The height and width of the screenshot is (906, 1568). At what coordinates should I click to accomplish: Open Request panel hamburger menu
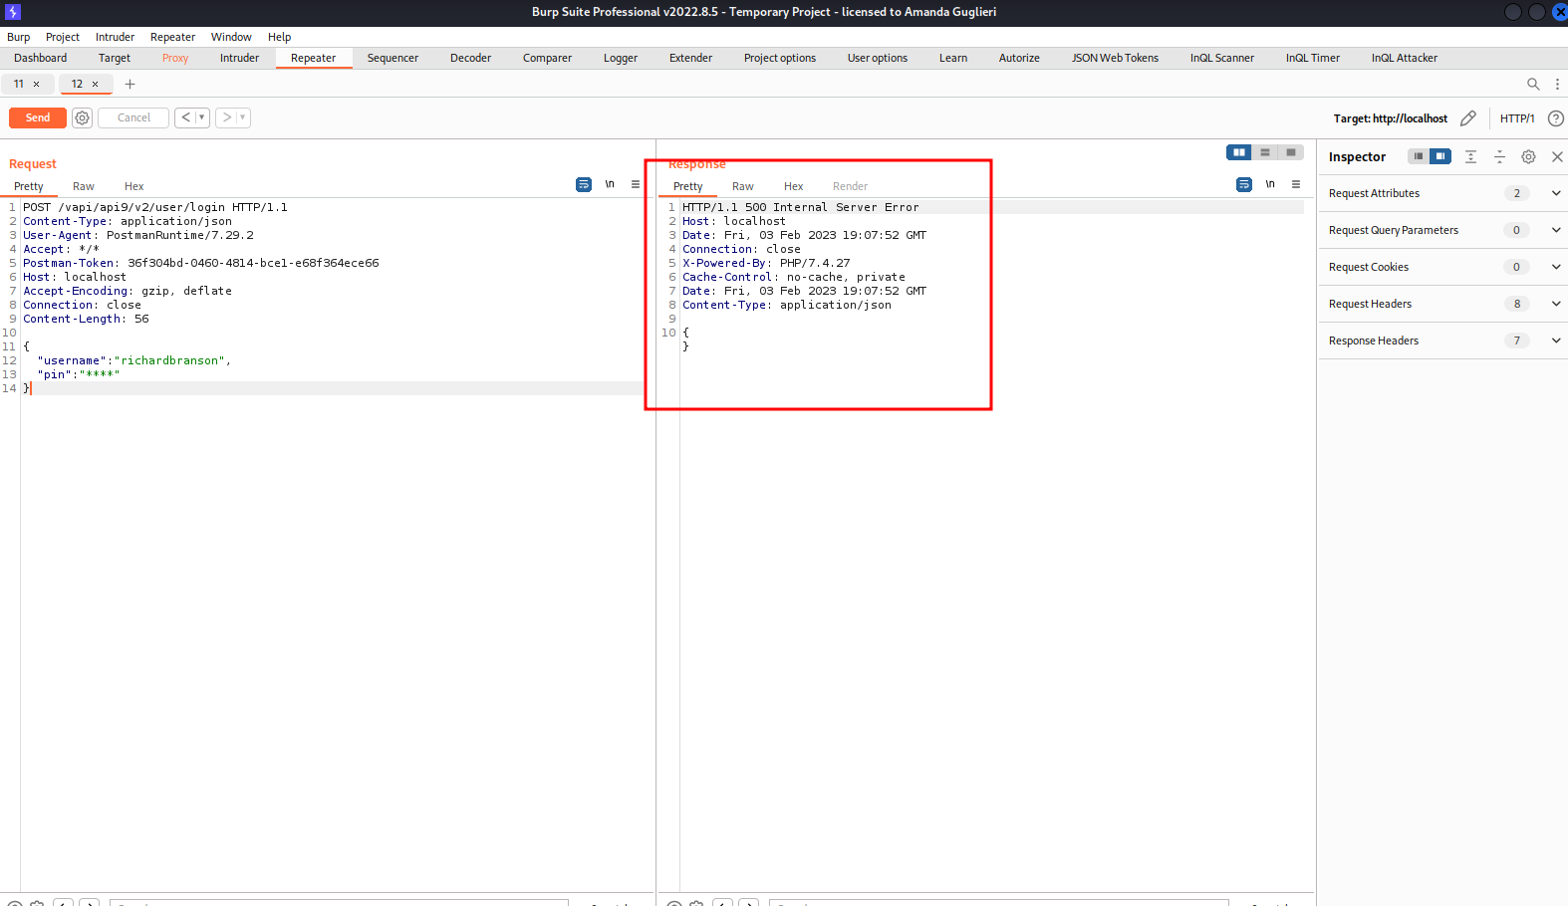pyautogui.click(x=636, y=184)
